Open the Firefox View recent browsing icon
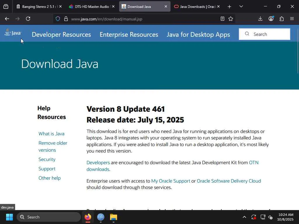Image resolution: width=299 pixels, height=224 pixels. pos(6,7)
